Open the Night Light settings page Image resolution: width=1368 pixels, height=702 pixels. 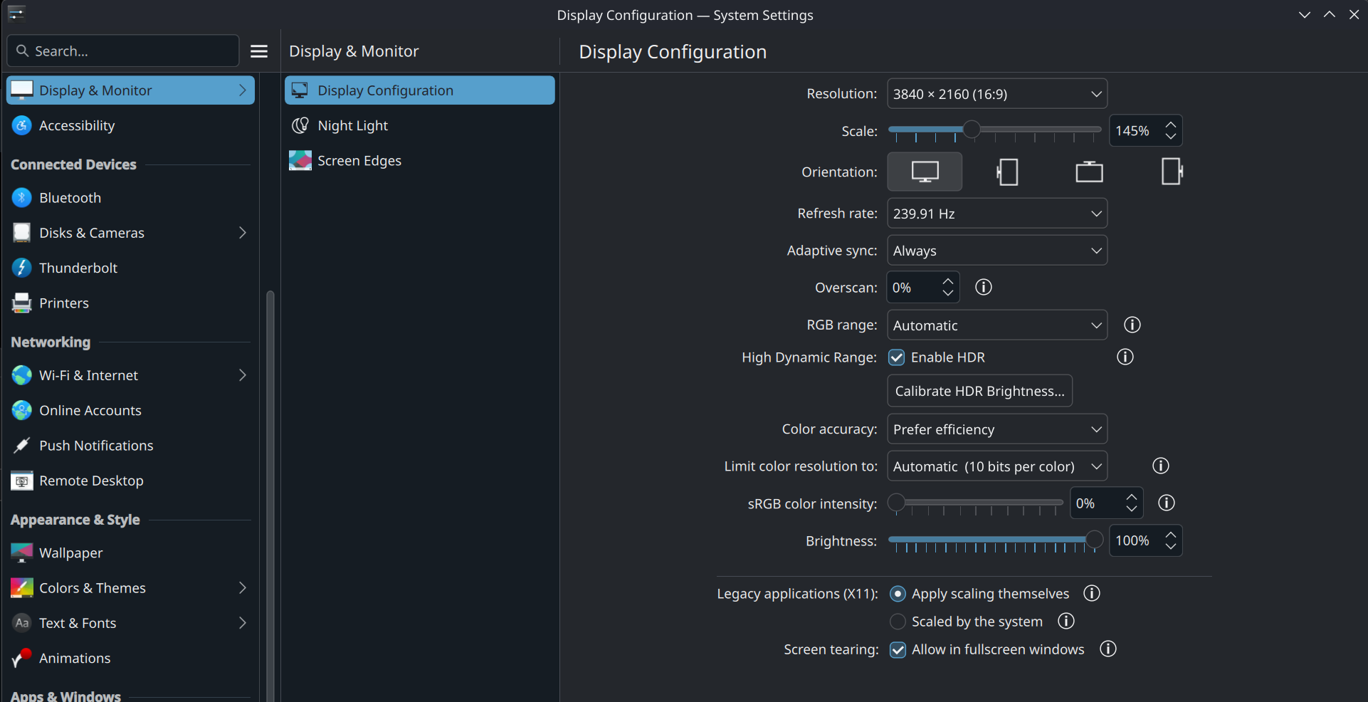click(x=353, y=126)
